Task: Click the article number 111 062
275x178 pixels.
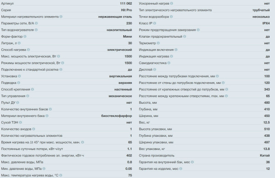Action: click(x=126, y=3)
